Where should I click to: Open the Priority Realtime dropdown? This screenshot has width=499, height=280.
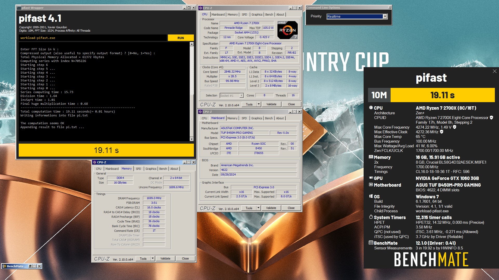385,17
